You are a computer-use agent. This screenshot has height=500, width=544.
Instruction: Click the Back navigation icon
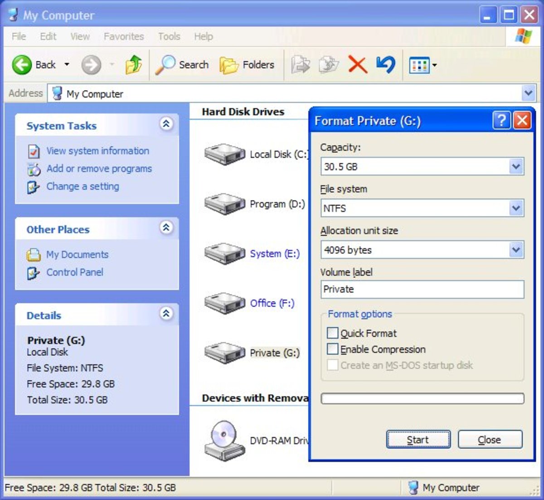22,64
